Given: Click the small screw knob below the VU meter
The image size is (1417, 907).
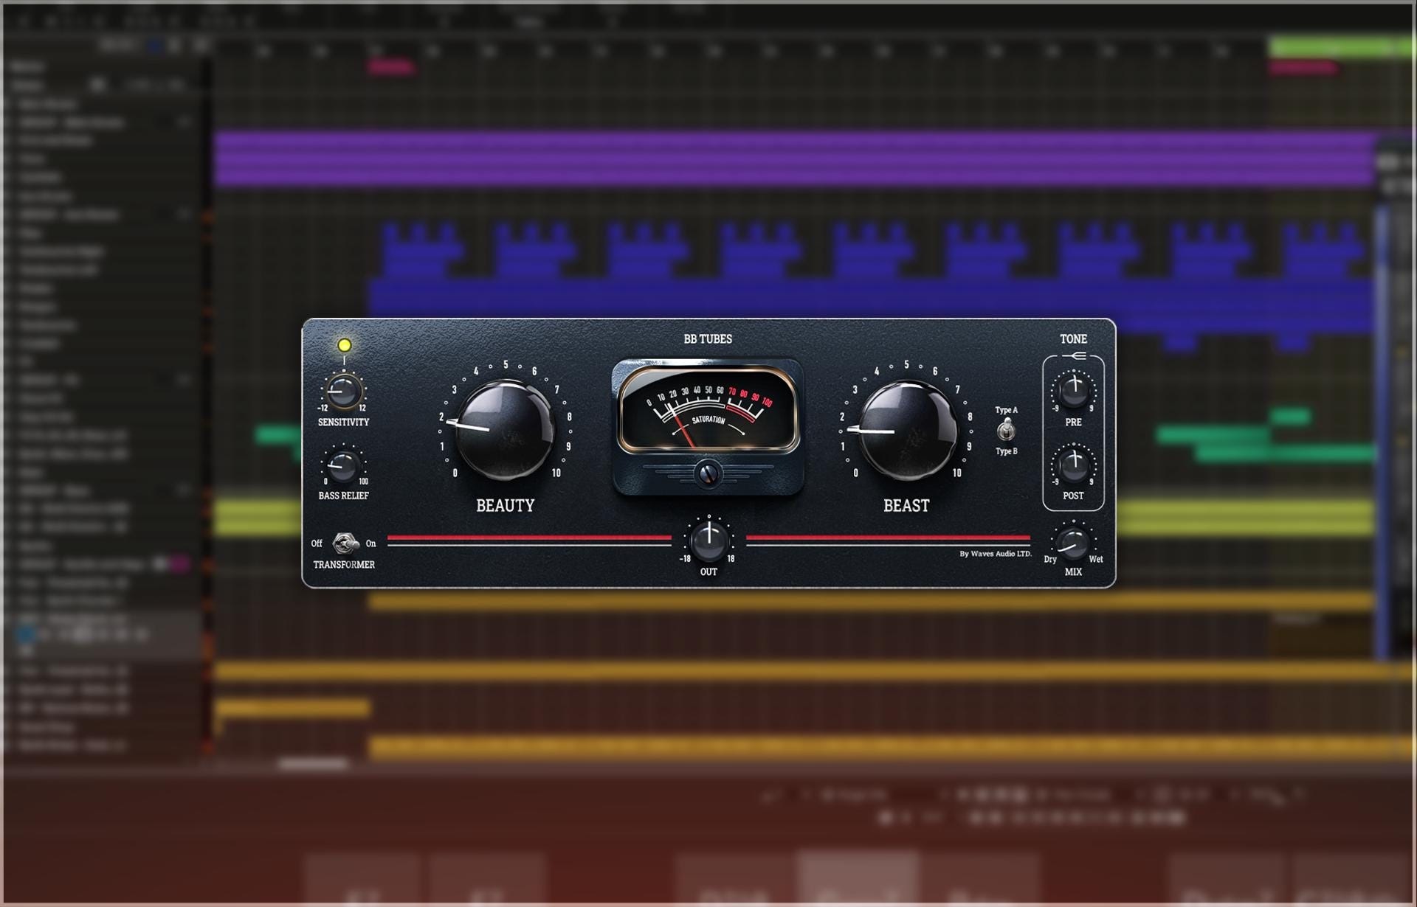Looking at the screenshot, I should coord(708,473).
